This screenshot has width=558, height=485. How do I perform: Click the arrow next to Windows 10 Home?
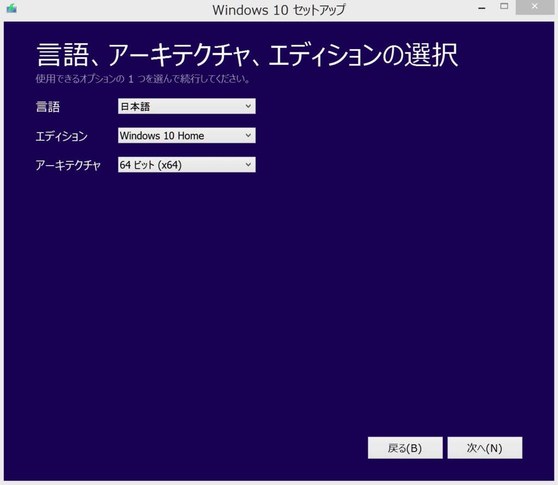(x=249, y=135)
